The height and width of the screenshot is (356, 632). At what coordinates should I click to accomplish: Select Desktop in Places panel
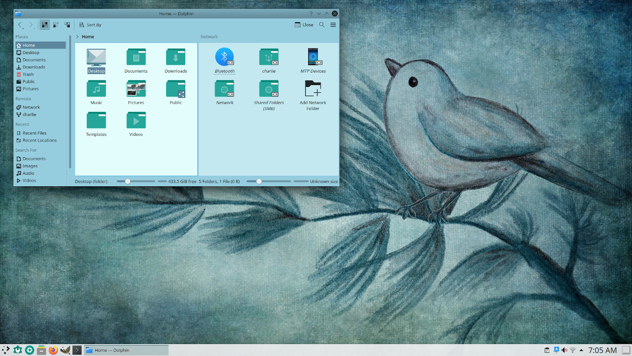click(x=41, y=53)
